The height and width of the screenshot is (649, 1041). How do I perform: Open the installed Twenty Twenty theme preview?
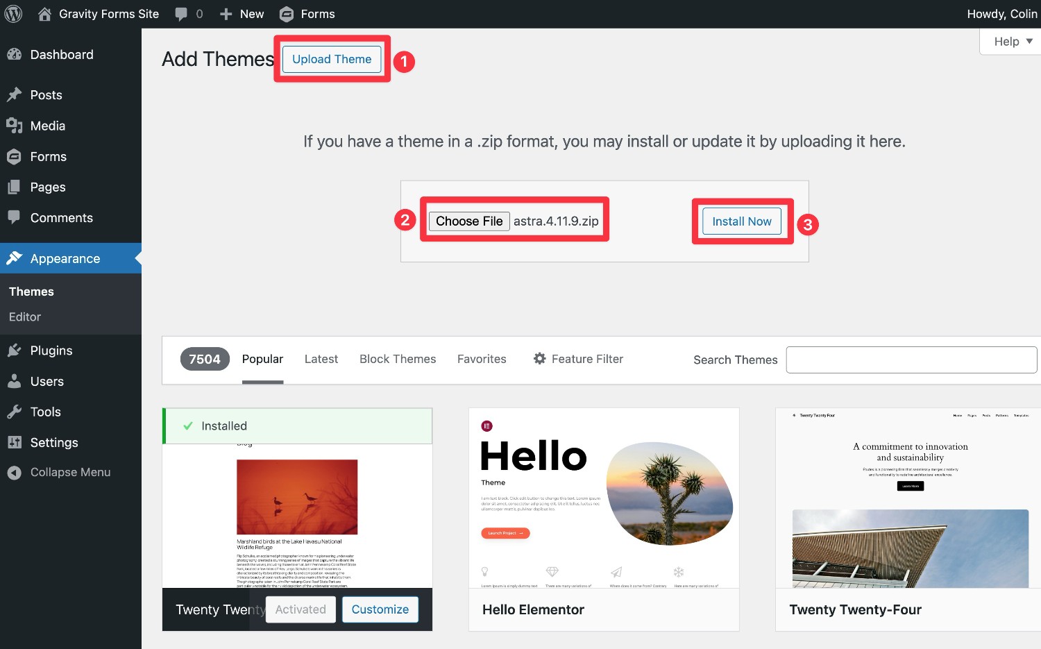[x=297, y=515]
